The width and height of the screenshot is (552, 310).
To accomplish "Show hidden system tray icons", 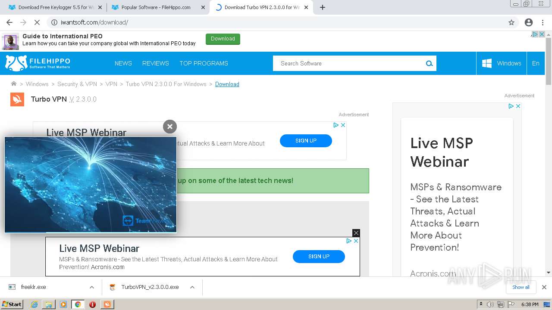I will click(481, 304).
